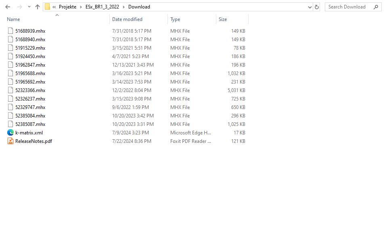Select file icon of 51924450.mhx
This screenshot has width=387, height=245.
coord(10,56)
